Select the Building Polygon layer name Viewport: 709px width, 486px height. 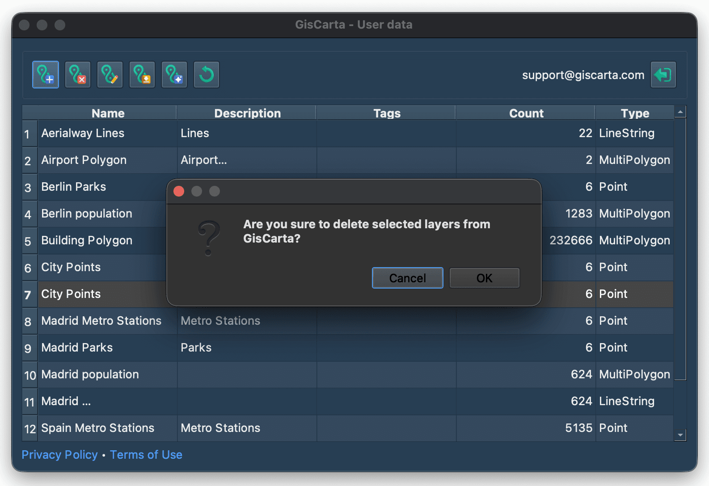[x=87, y=240]
